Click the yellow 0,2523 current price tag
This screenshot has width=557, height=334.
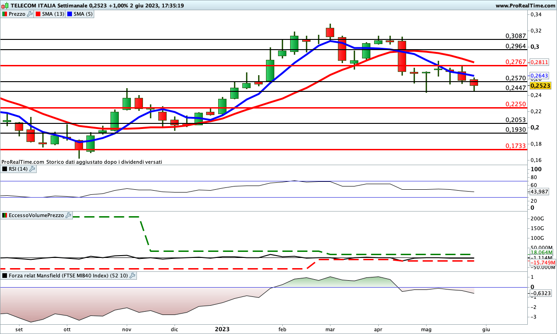(540, 86)
